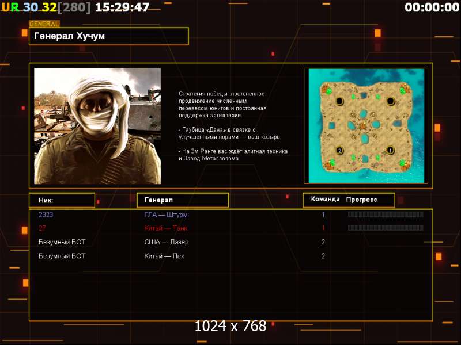Click the GENERAL label above the title
The image size is (461, 345).
click(x=44, y=24)
